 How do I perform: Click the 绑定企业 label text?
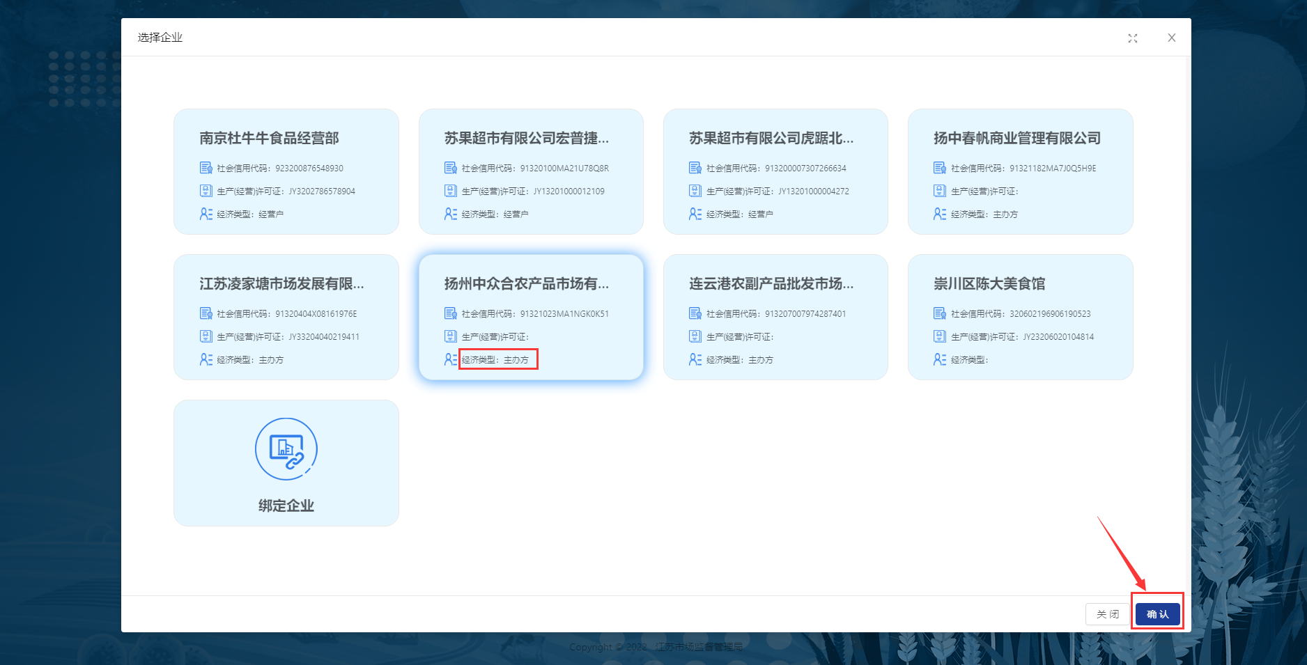[286, 506]
